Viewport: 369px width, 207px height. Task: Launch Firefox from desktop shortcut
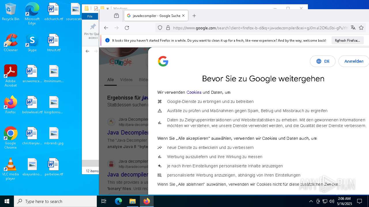(11, 105)
